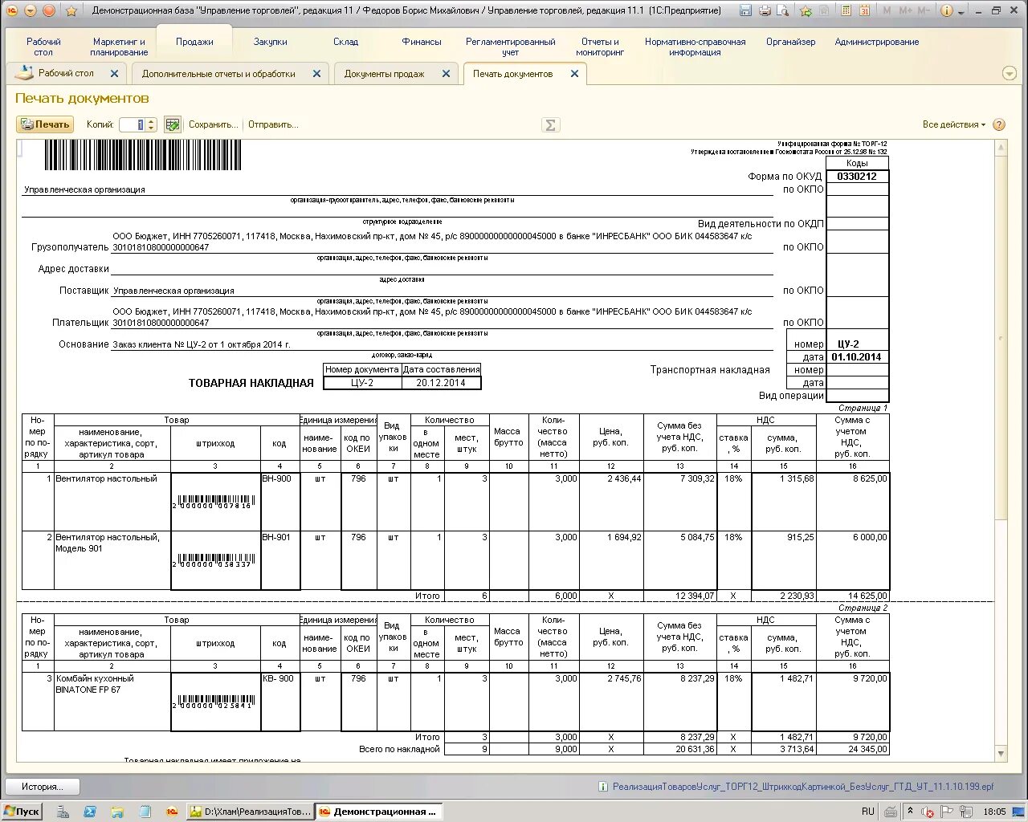Click the cell 'Комбайн кухонный BINATONE FP 67'
Viewport: 1028px width, 822px height.
[x=112, y=702]
